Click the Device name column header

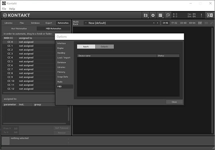point(117,56)
